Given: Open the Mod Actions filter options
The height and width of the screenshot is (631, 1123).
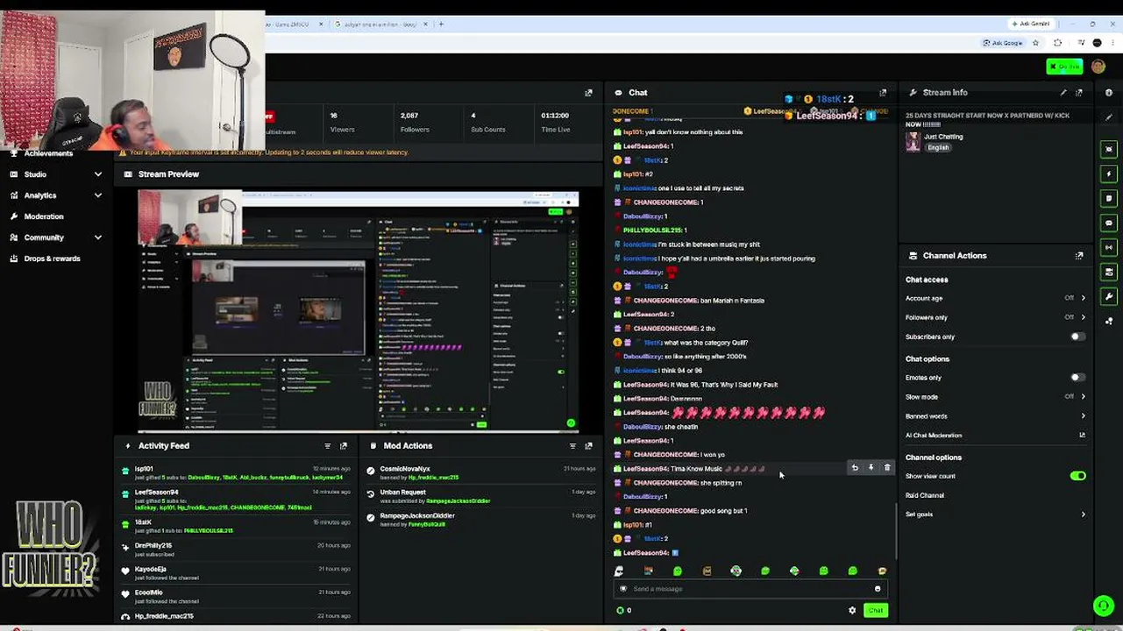Looking at the screenshot, I should tap(572, 446).
